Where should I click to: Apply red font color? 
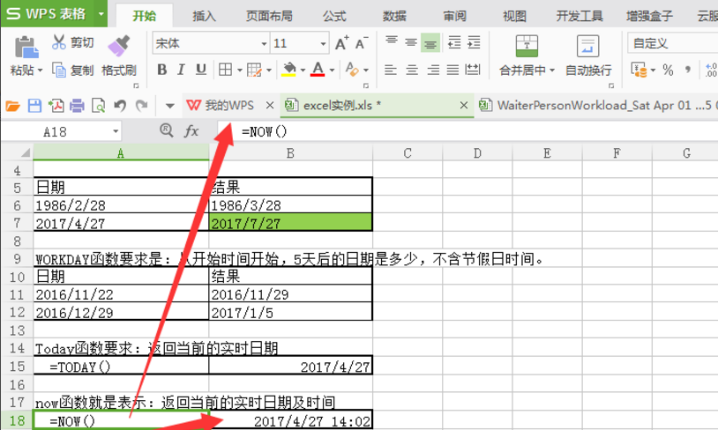coord(318,70)
